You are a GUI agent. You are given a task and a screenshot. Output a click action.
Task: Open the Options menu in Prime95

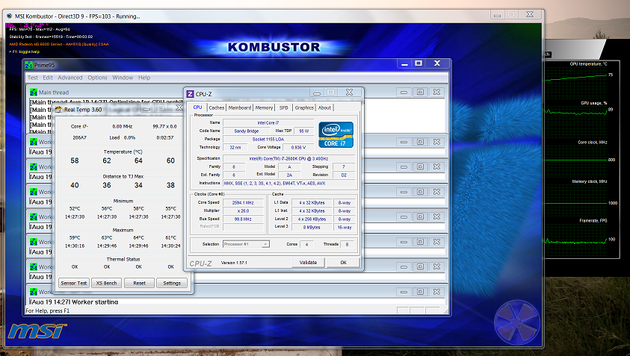tap(98, 78)
